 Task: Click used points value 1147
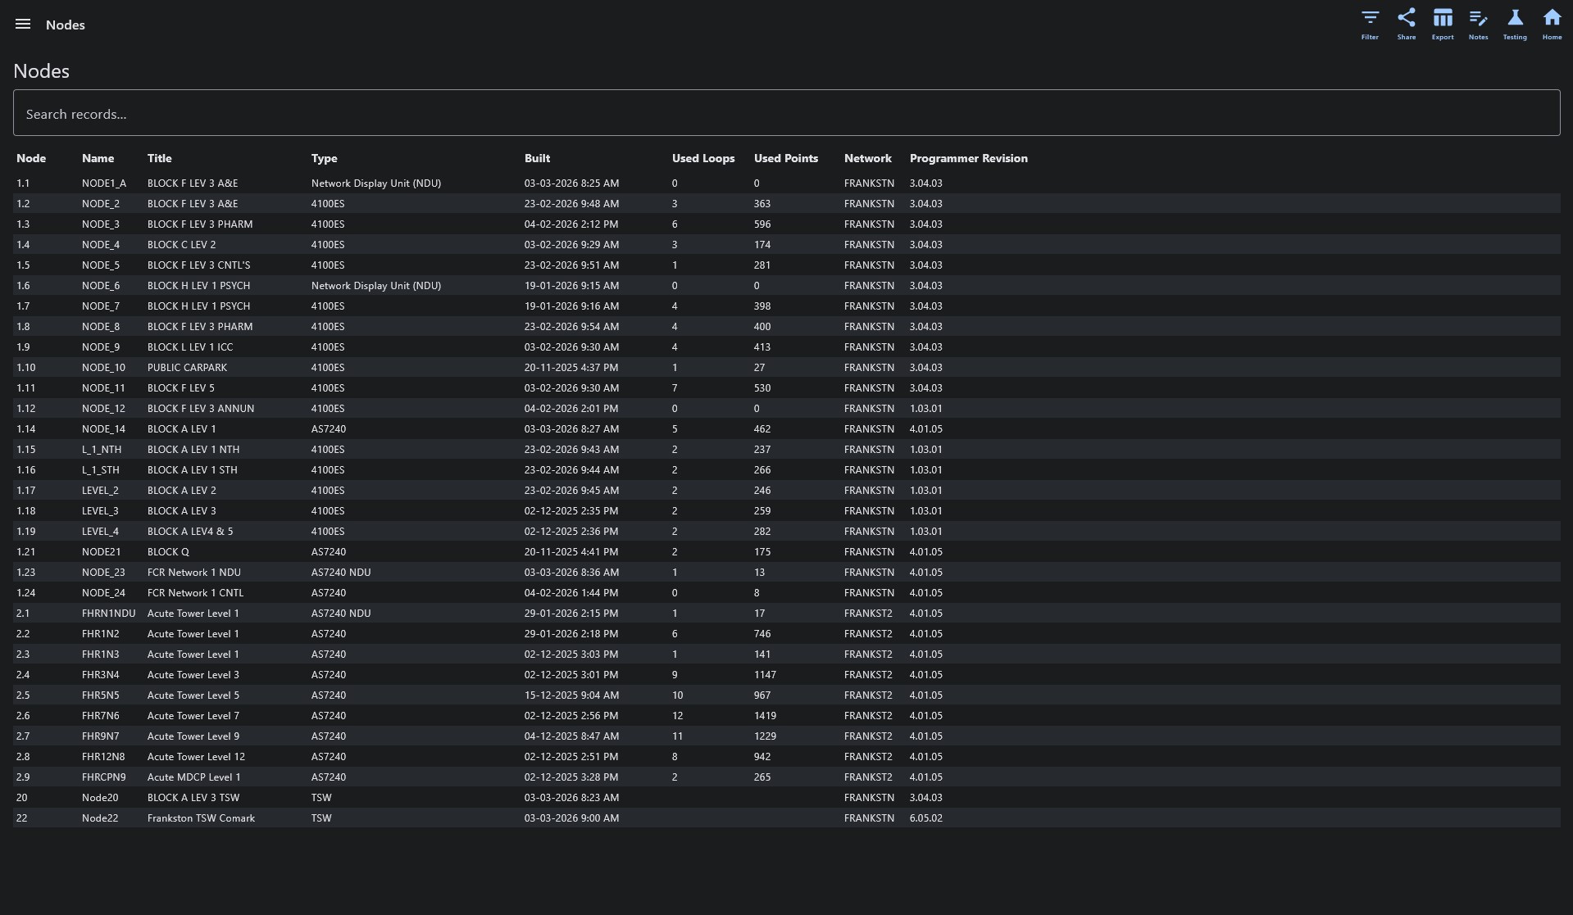tap(765, 675)
